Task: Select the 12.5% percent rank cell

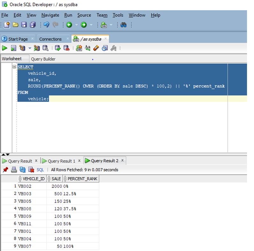Action: click(81, 194)
